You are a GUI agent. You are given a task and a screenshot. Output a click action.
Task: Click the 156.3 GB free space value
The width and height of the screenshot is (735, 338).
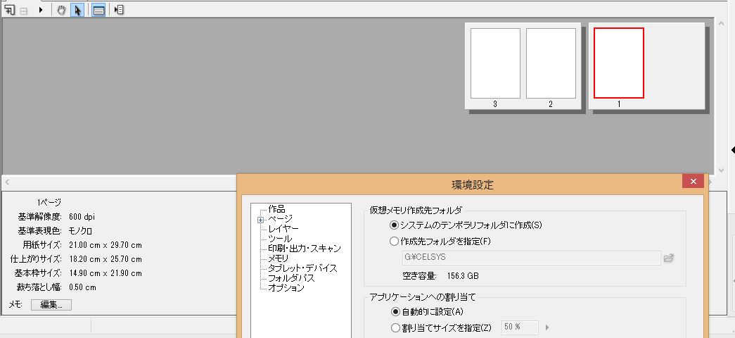click(x=463, y=276)
